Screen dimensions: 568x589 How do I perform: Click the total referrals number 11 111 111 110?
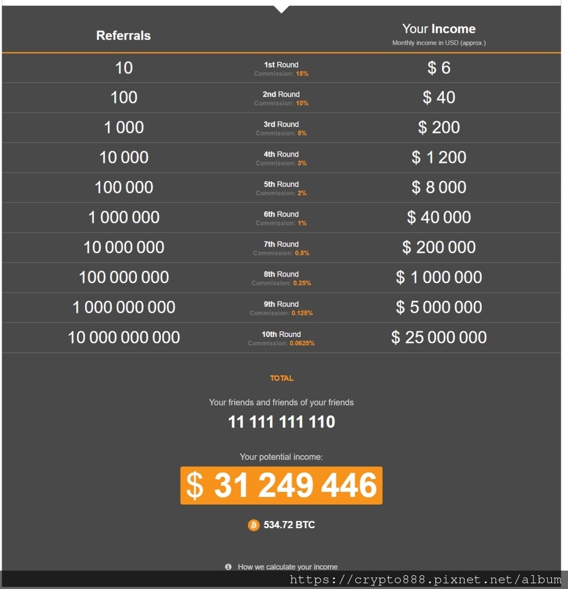click(282, 422)
